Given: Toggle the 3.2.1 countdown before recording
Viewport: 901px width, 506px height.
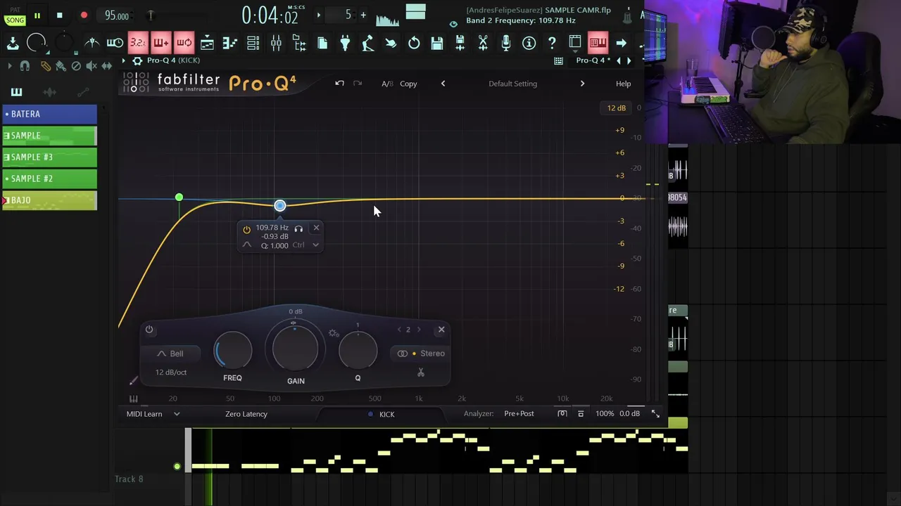Looking at the screenshot, I should (137, 43).
